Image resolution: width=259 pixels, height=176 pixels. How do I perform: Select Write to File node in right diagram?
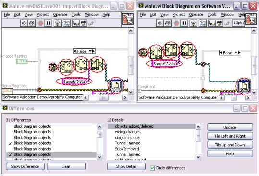tap(244, 86)
